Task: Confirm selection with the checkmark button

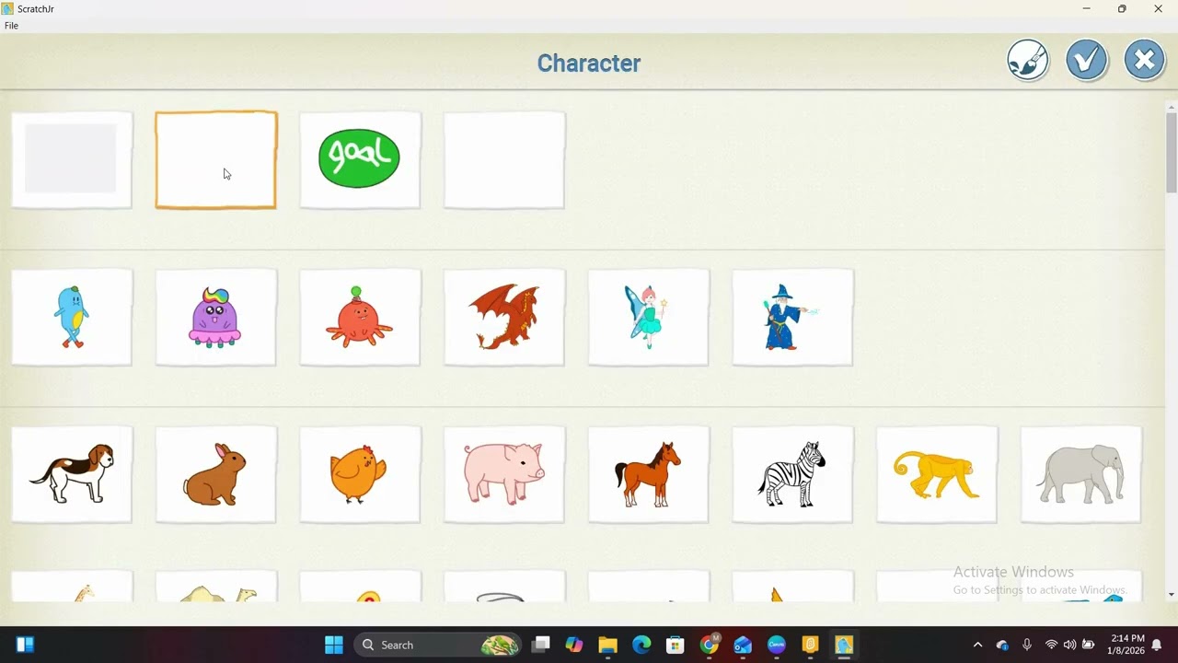Action: pyautogui.click(x=1086, y=61)
